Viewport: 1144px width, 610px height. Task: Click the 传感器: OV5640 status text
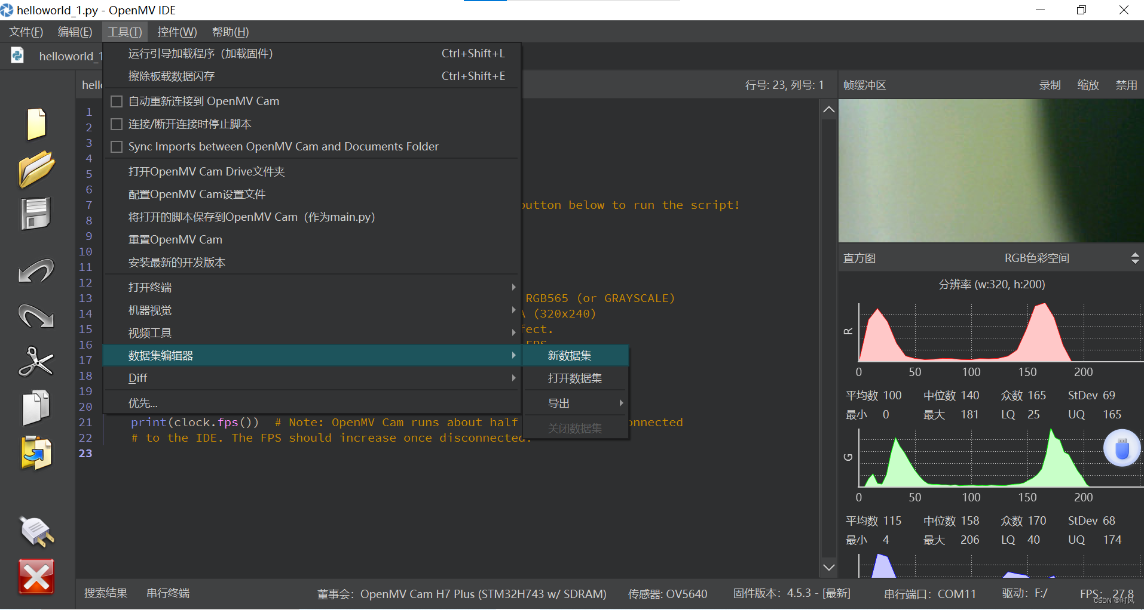667,594
